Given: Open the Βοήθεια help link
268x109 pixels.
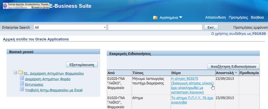Looking at the screenshot, I should point(257,17).
